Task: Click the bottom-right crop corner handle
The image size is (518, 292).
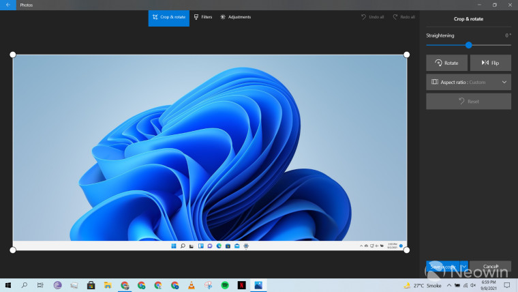Action: coord(407,250)
